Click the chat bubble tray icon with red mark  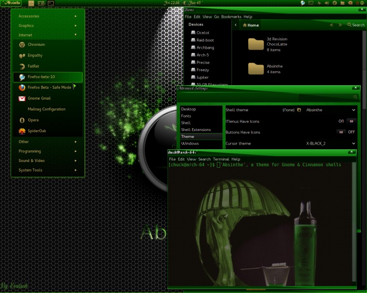(x=351, y=3)
